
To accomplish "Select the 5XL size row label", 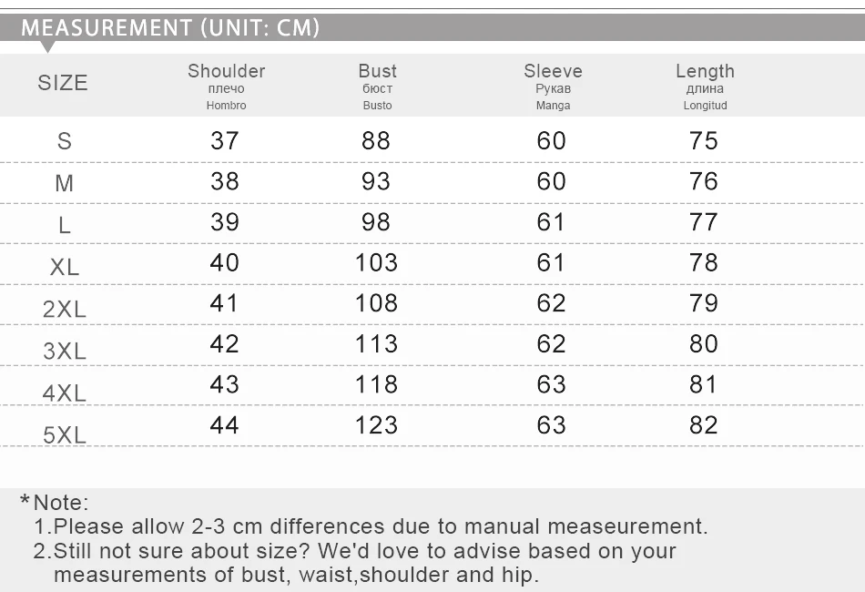I will pos(65,435).
